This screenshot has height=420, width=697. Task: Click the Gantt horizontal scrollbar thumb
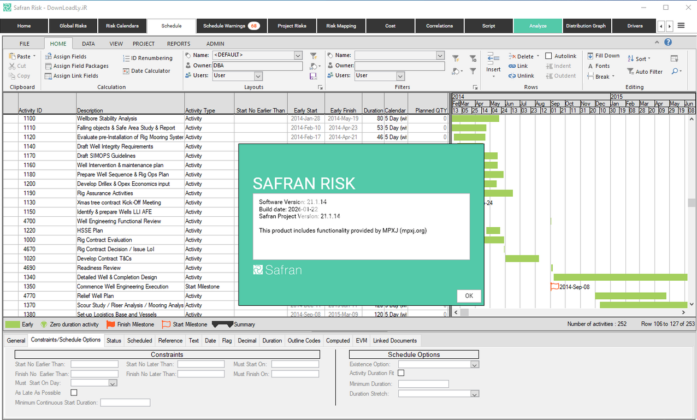pos(464,313)
